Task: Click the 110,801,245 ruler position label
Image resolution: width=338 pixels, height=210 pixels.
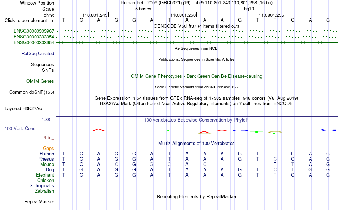Action: (95, 15)
